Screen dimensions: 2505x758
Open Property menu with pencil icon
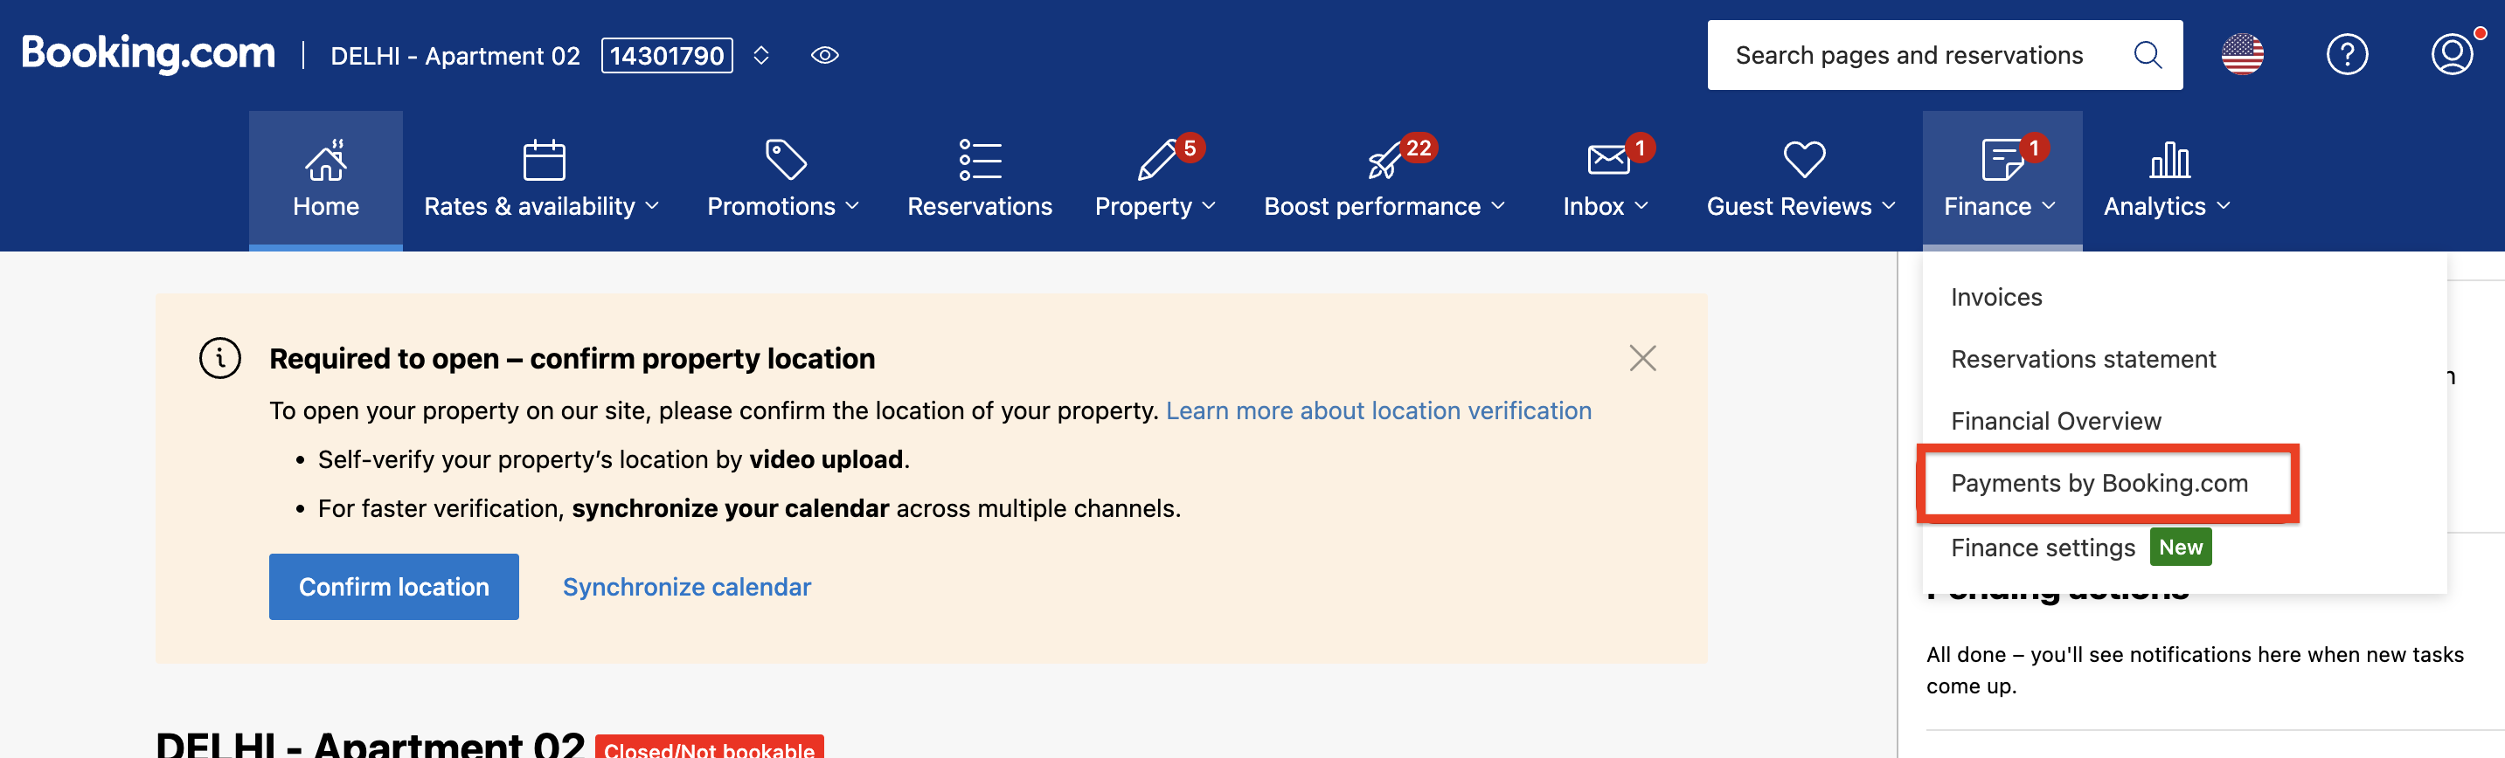click(1155, 162)
